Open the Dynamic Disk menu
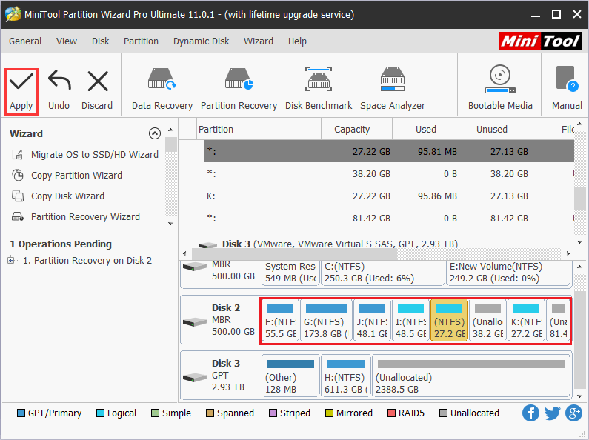This screenshot has height=440, width=589. (201, 41)
